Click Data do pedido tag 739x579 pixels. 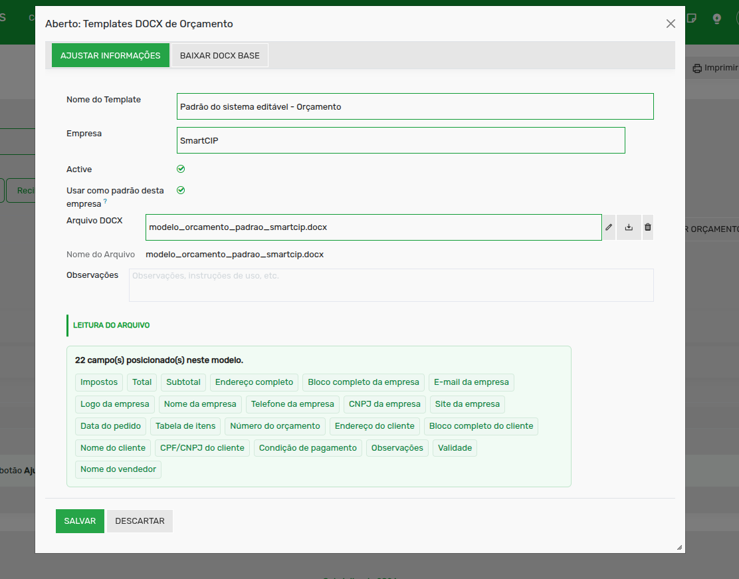(x=111, y=426)
